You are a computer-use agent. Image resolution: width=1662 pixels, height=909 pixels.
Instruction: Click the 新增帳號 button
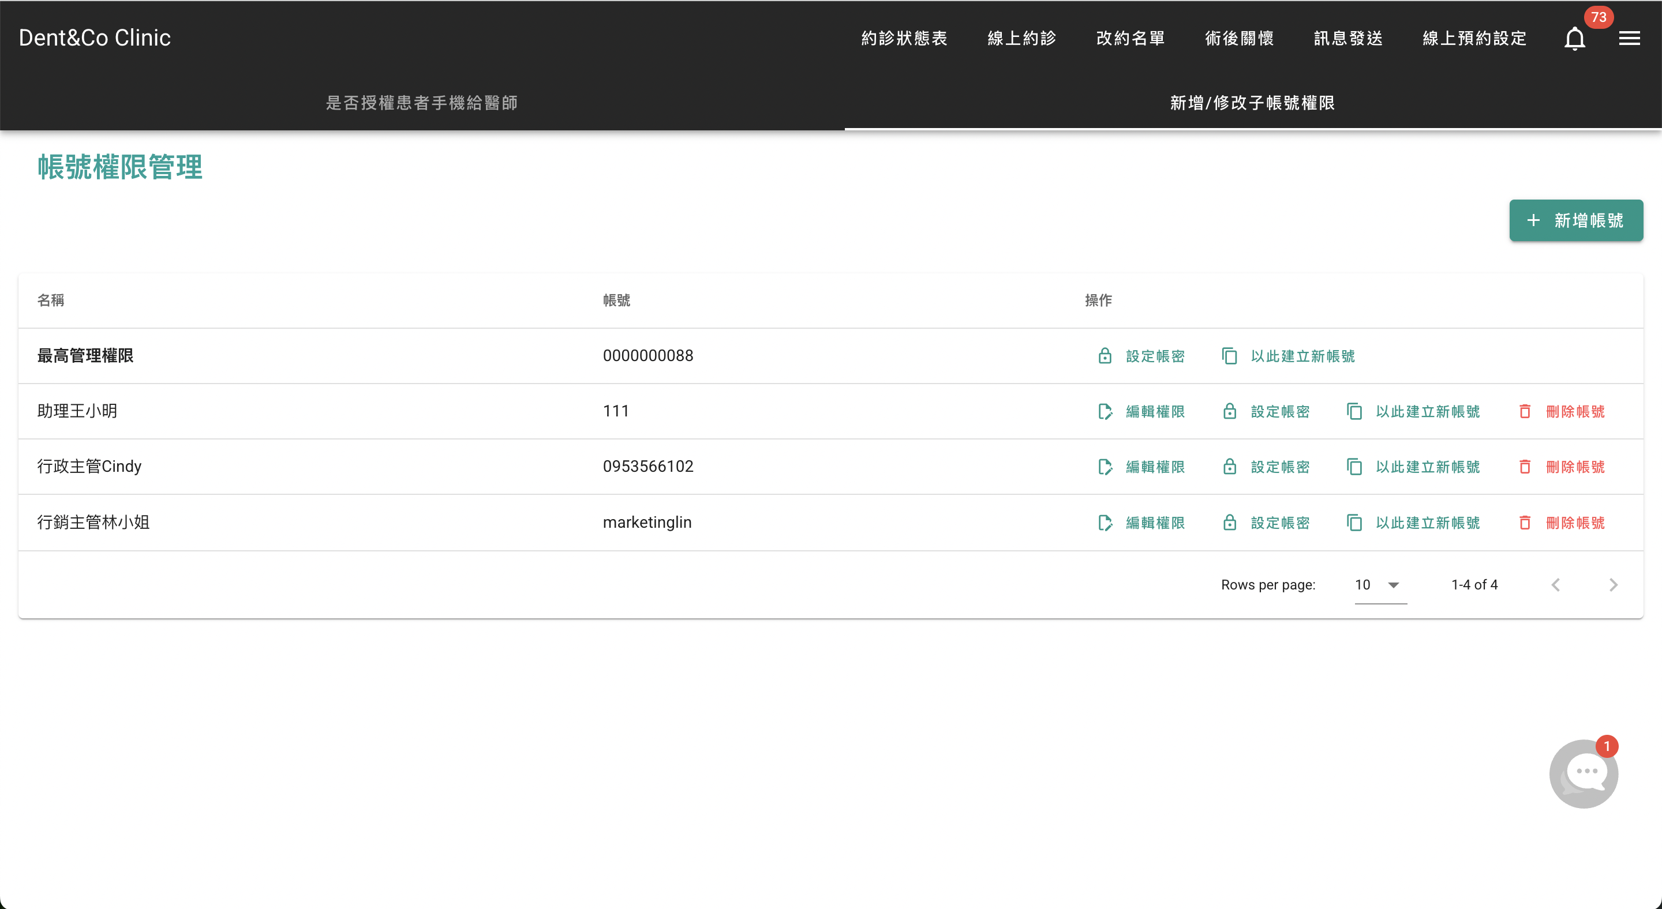[1575, 220]
